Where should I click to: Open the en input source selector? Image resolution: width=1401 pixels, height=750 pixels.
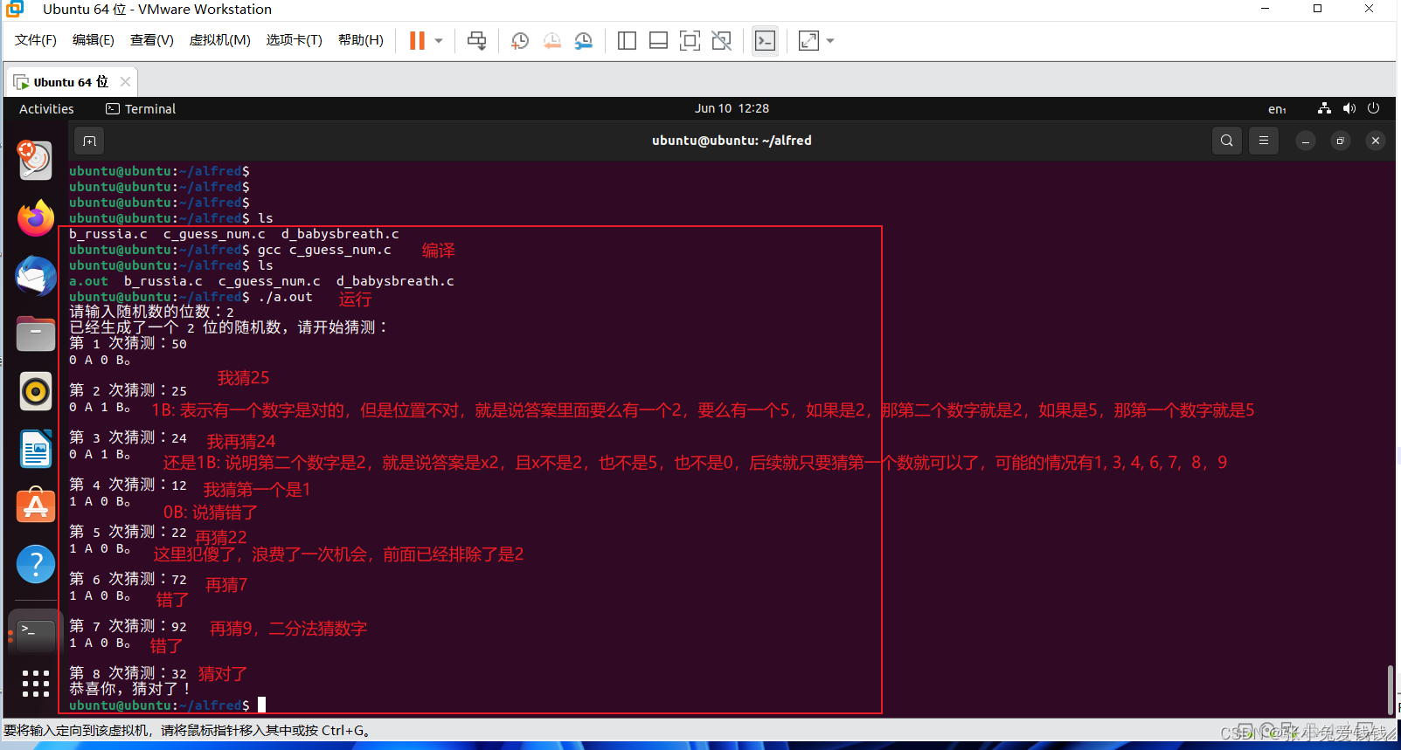point(1277,109)
